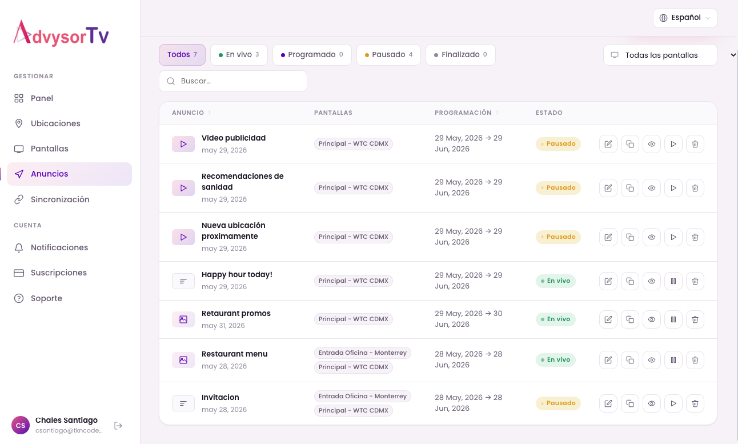738x444 pixels.
Task: Edit Nueva ubicación proximamente announcement
Action: coord(608,237)
